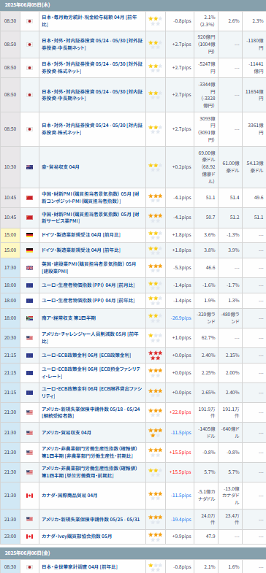266x573 pixels.
Task: Click the EU flag in the PPI [前年比] row
Action: [30, 301]
